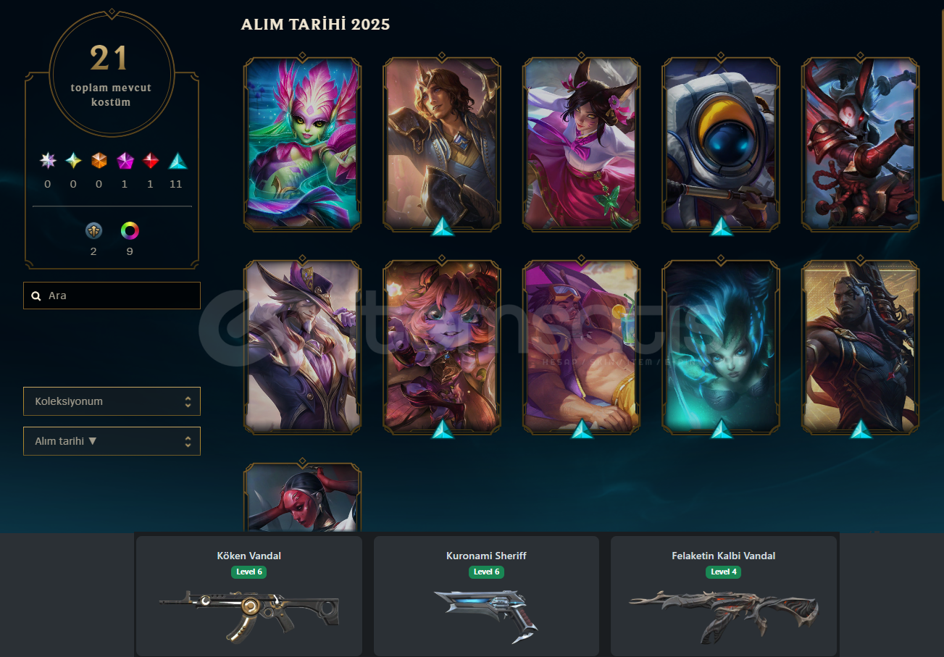Open the Felaketin Kalbi Vandal card
Image resolution: width=944 pixels, height=657 pixels.
point(724,596)
